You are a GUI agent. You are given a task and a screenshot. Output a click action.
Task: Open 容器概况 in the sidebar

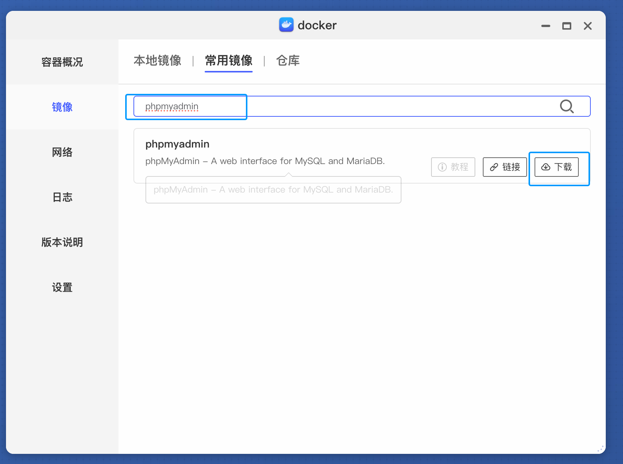[62, 62]
